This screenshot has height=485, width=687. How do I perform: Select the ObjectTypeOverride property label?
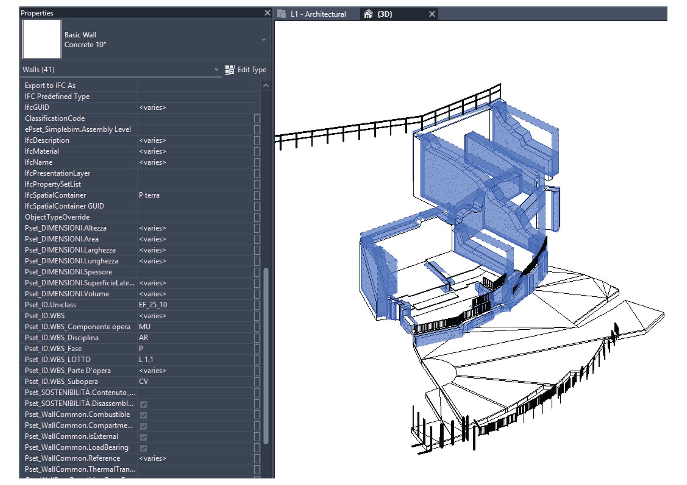(x=57, y=217)
